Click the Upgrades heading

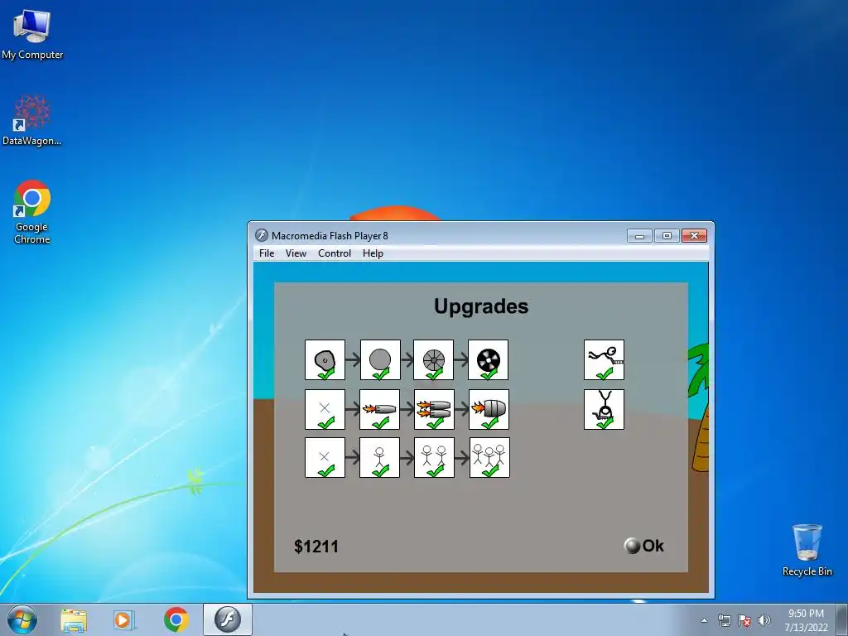(x=481, y=306)
